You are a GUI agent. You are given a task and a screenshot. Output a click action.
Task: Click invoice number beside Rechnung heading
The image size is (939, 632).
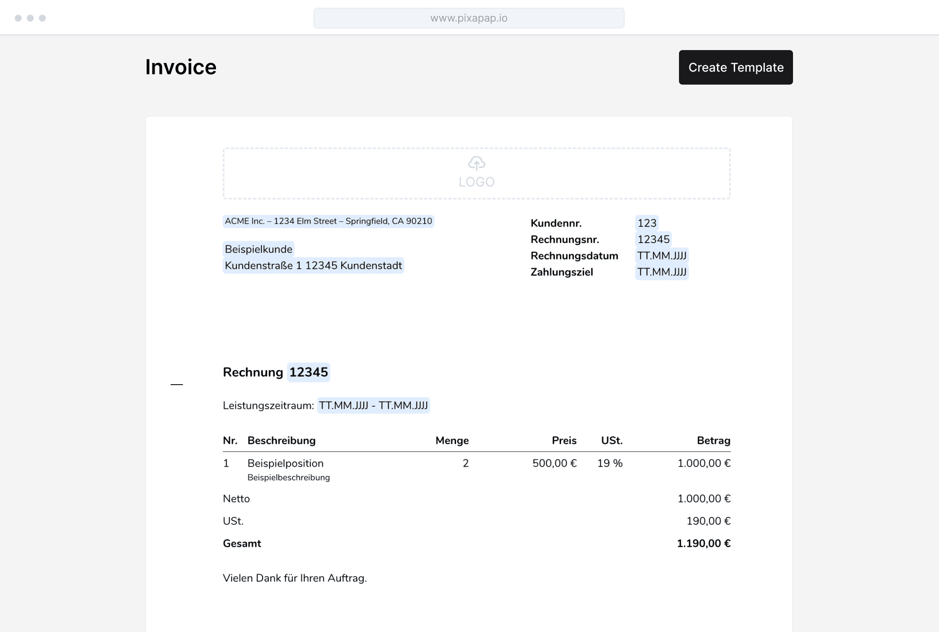coord(308,372)
